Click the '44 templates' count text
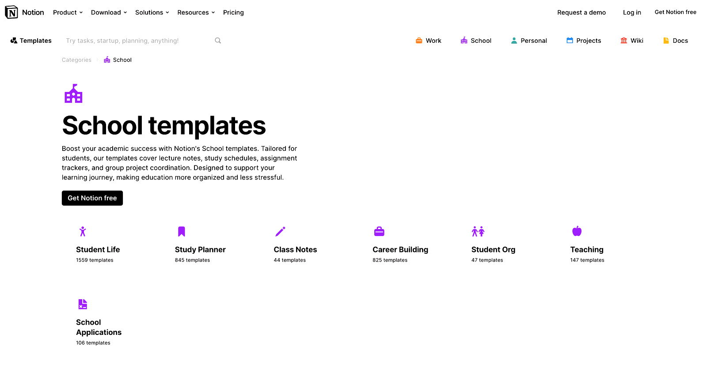707x379 pixels. (x=290, y=260)
